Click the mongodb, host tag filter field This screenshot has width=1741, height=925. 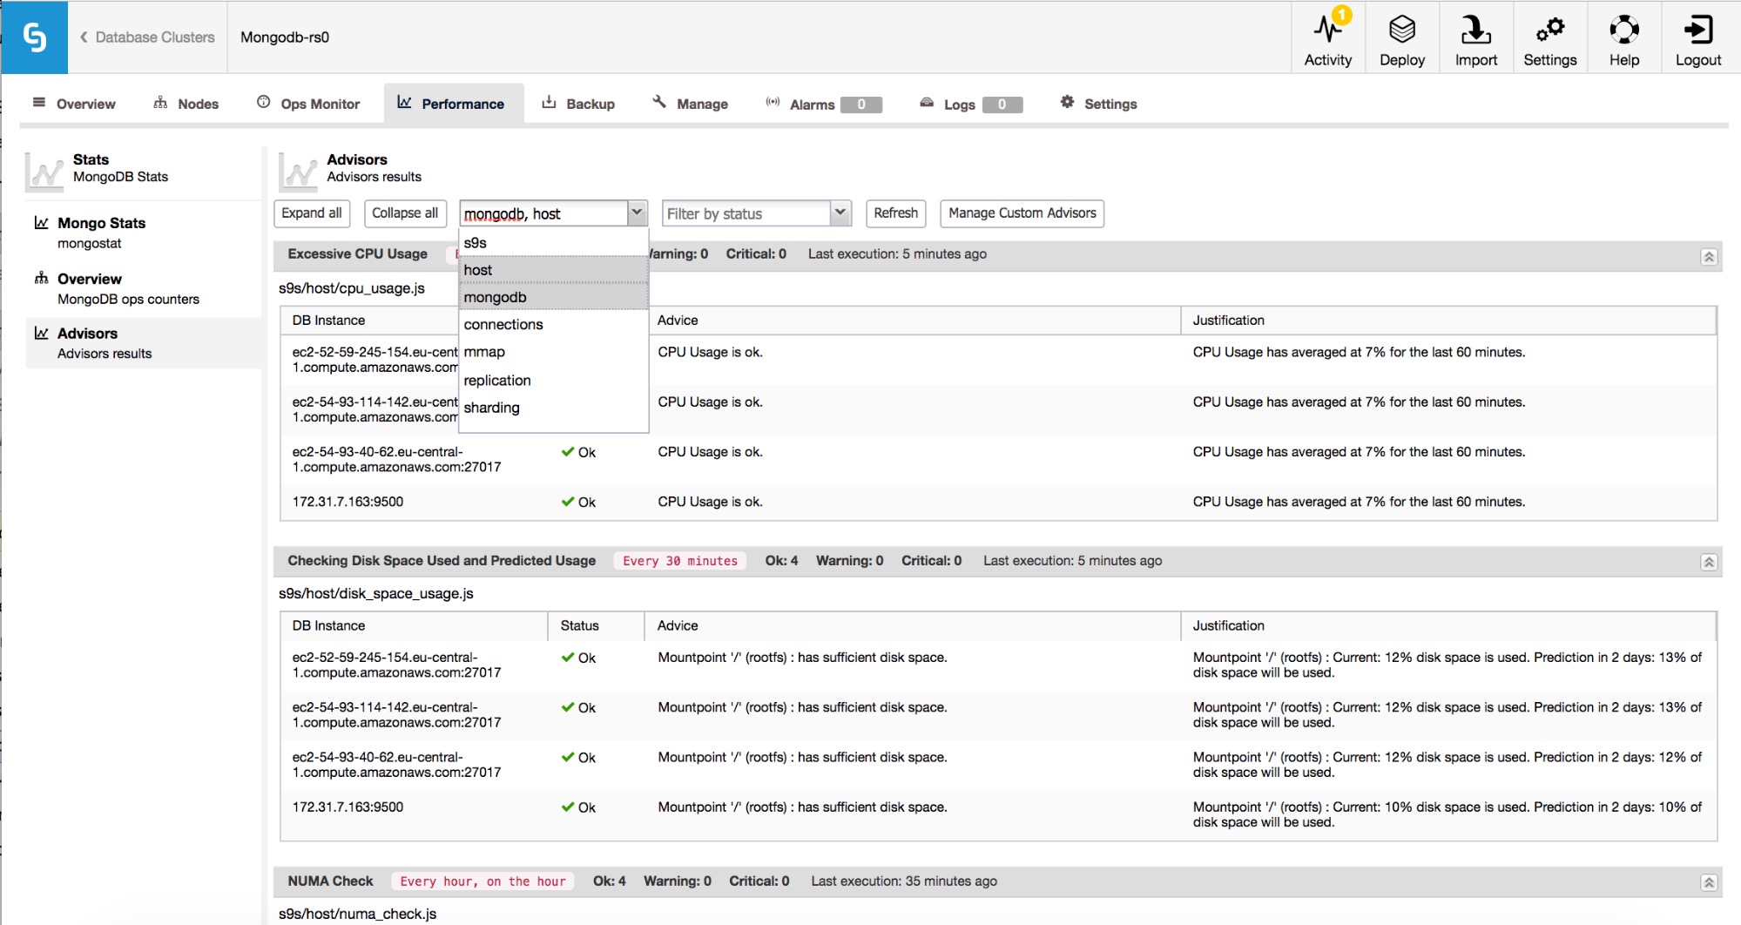(543, 213)
